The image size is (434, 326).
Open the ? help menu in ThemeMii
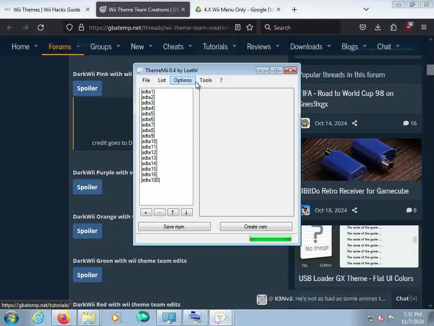point(221,80)
